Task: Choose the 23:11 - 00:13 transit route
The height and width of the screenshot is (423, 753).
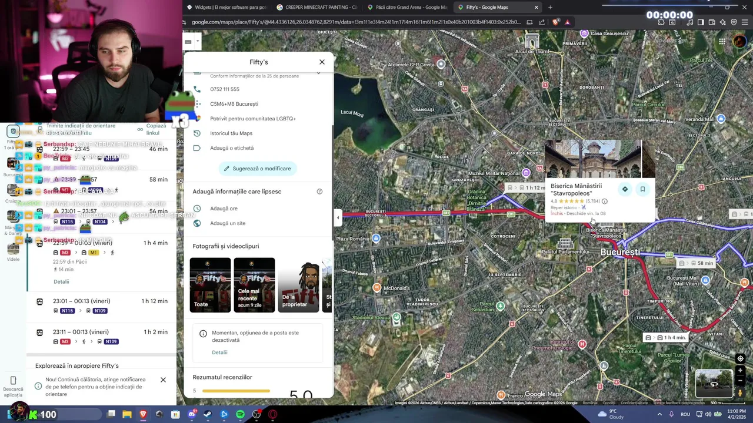Action: click(101, 337)
